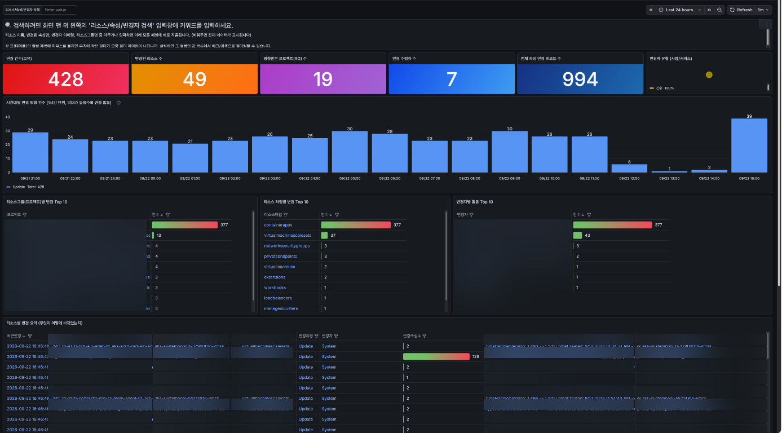Click the 129 gradient gauge in summary table

pyautogui.click(x=436, y=356)
